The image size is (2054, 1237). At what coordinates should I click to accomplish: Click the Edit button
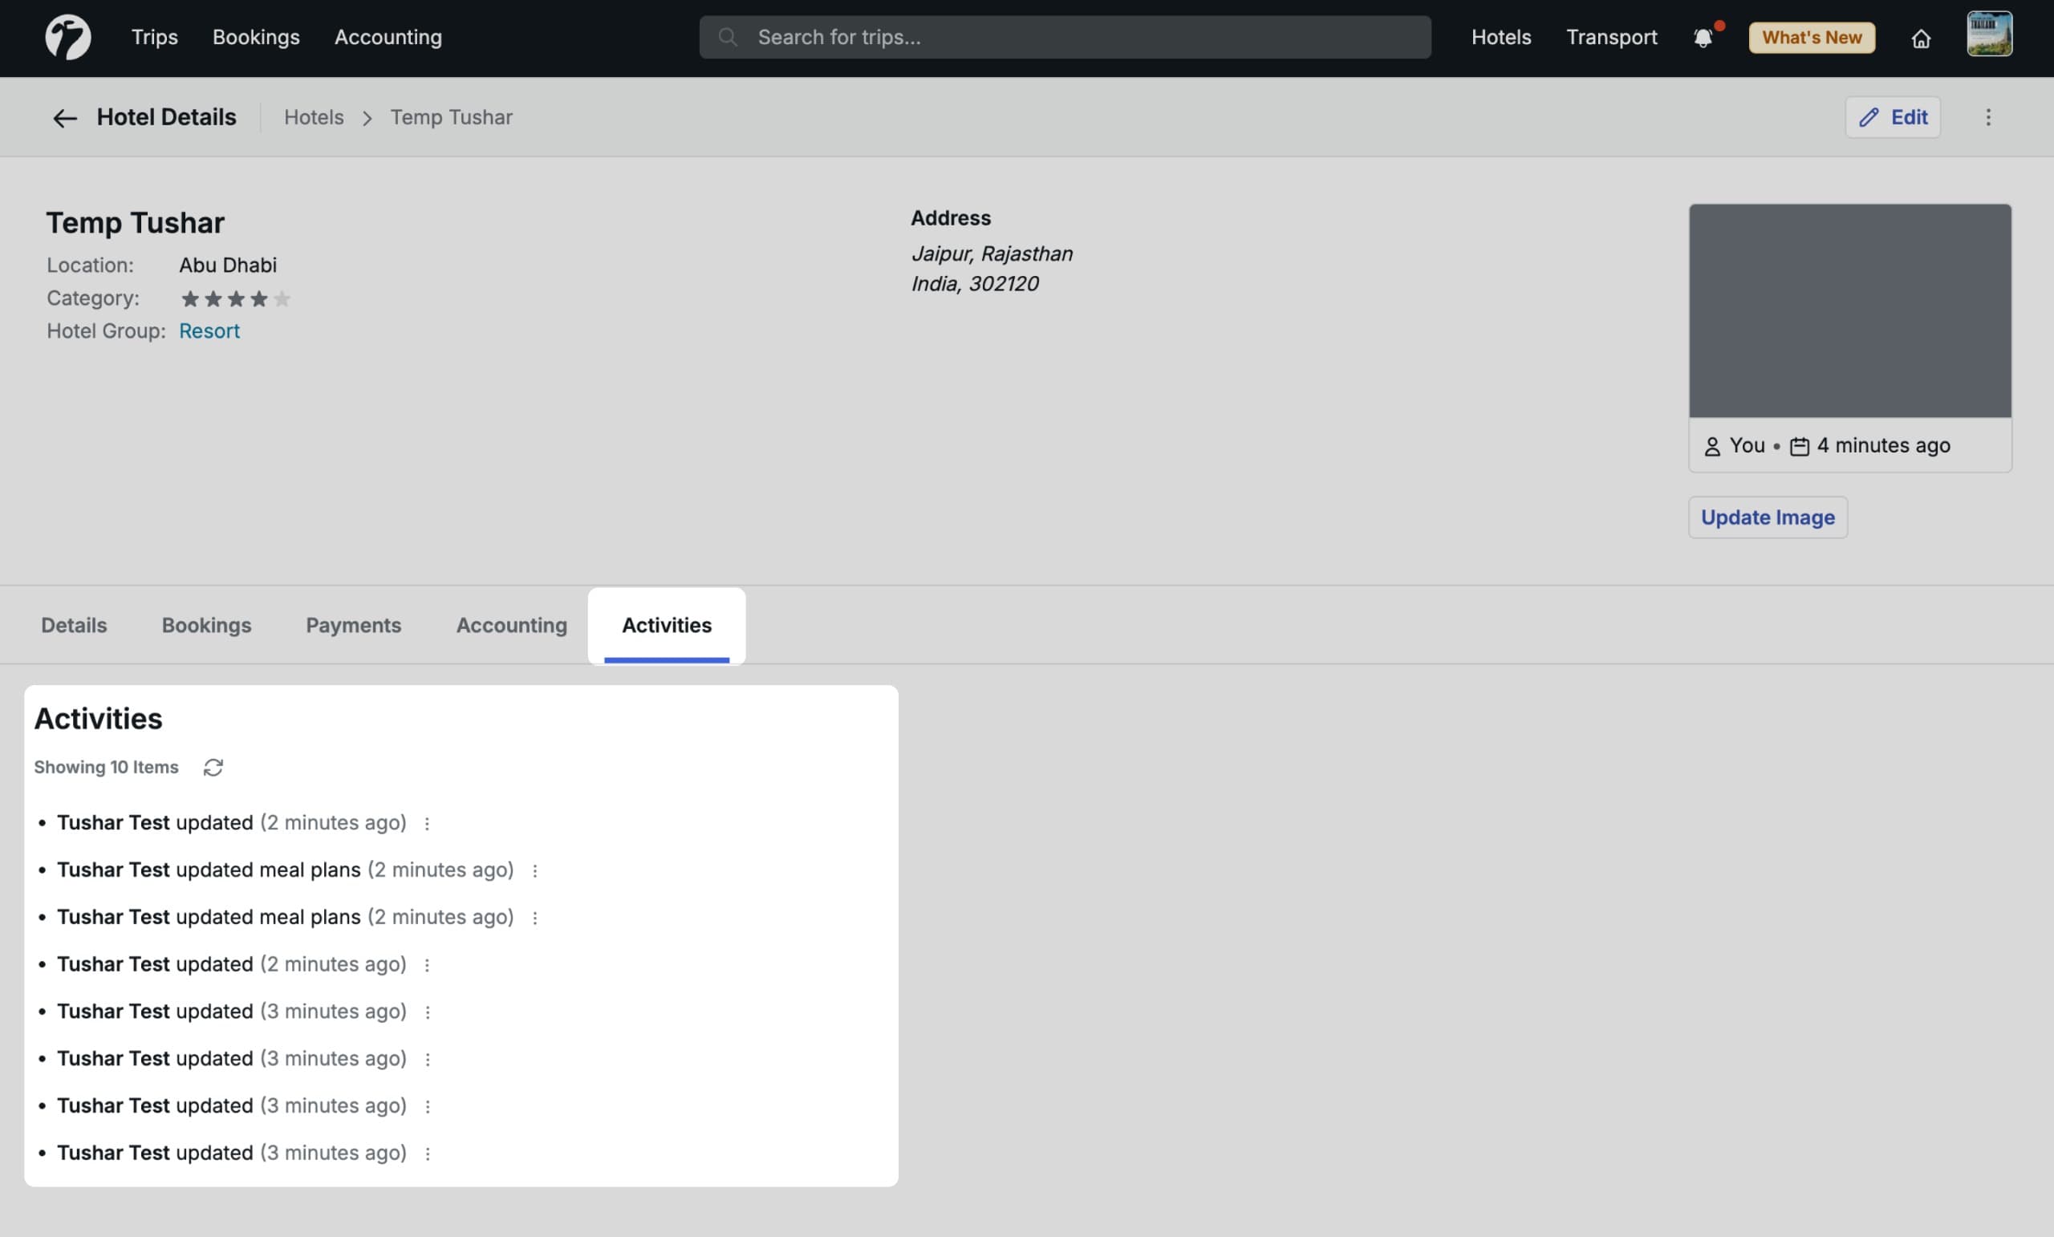1892,118
